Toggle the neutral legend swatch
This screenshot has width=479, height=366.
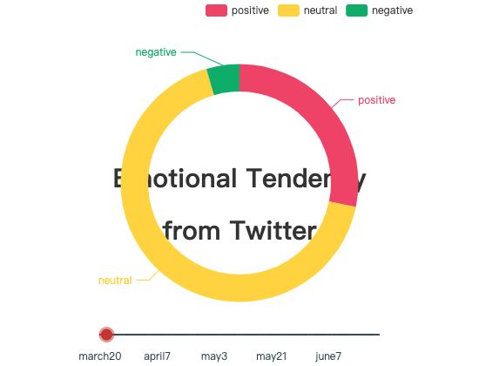pos(288,10)
